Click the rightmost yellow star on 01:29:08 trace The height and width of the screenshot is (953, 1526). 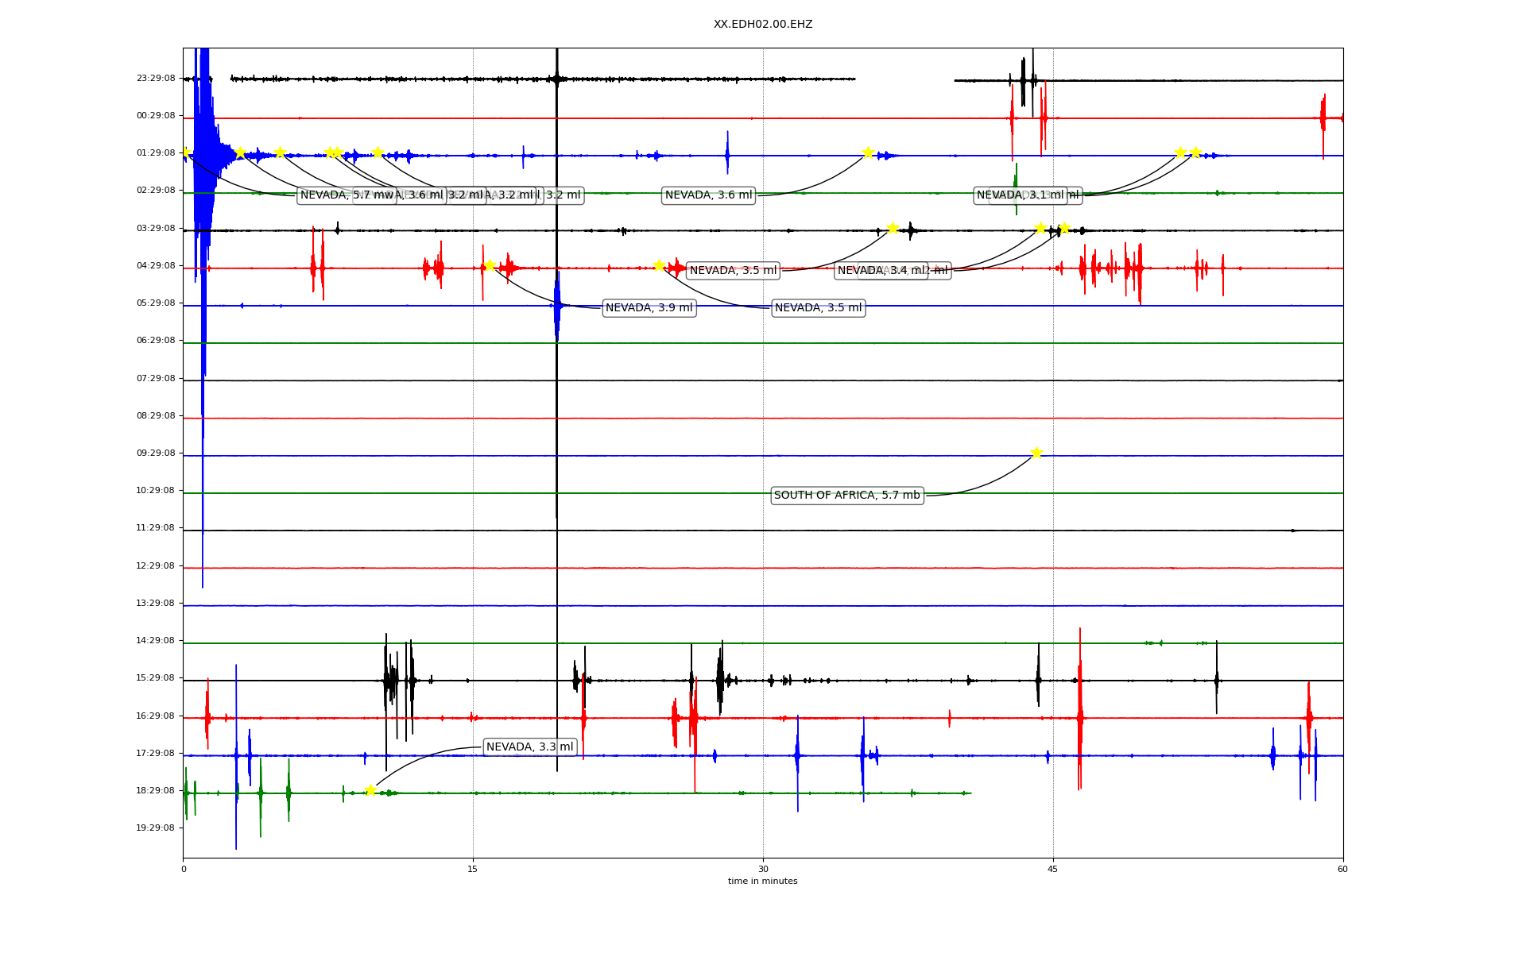[1195, 152]
